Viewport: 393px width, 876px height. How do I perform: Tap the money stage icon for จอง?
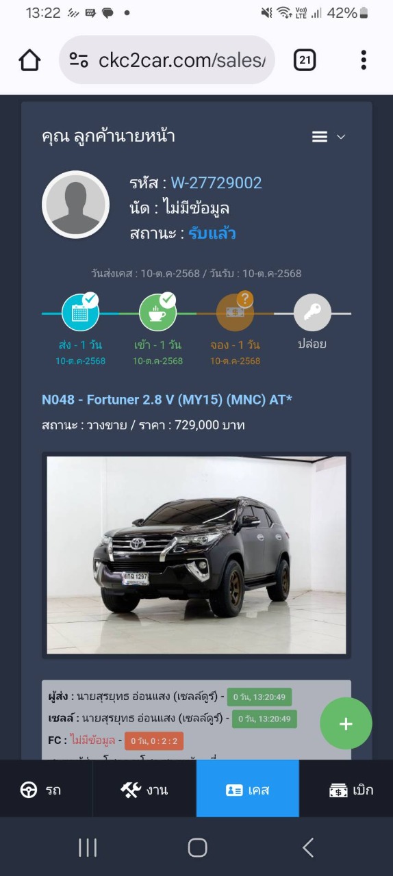coord(236,313)
